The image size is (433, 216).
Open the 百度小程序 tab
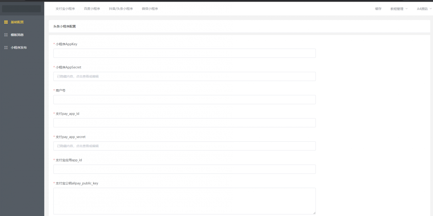pos(92,9)
